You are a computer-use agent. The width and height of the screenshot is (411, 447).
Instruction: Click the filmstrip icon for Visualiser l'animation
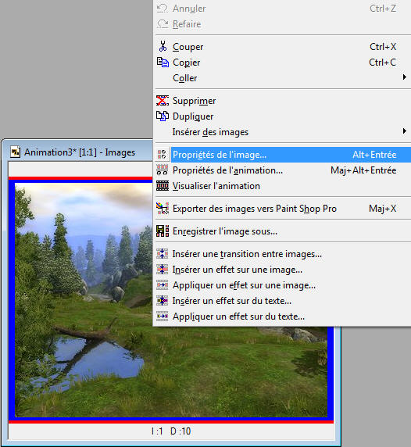coord(163,186)
